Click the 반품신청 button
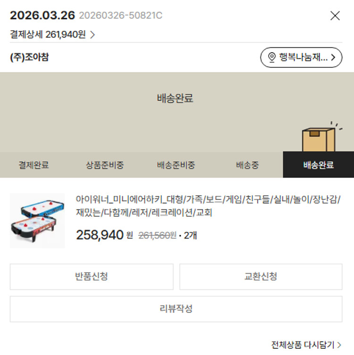 92,277
